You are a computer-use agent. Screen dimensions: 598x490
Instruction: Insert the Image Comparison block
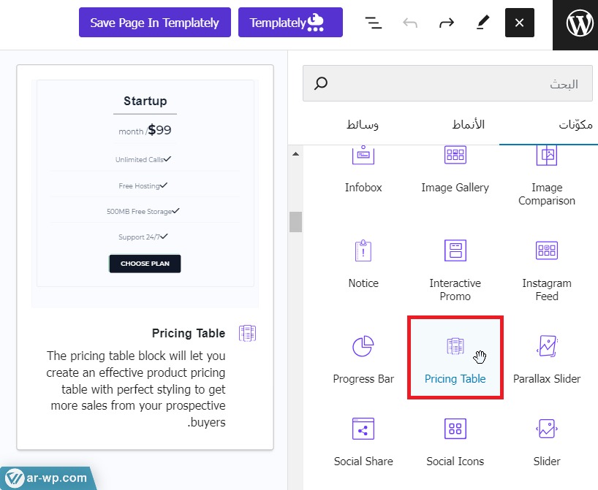click(546, 175)
